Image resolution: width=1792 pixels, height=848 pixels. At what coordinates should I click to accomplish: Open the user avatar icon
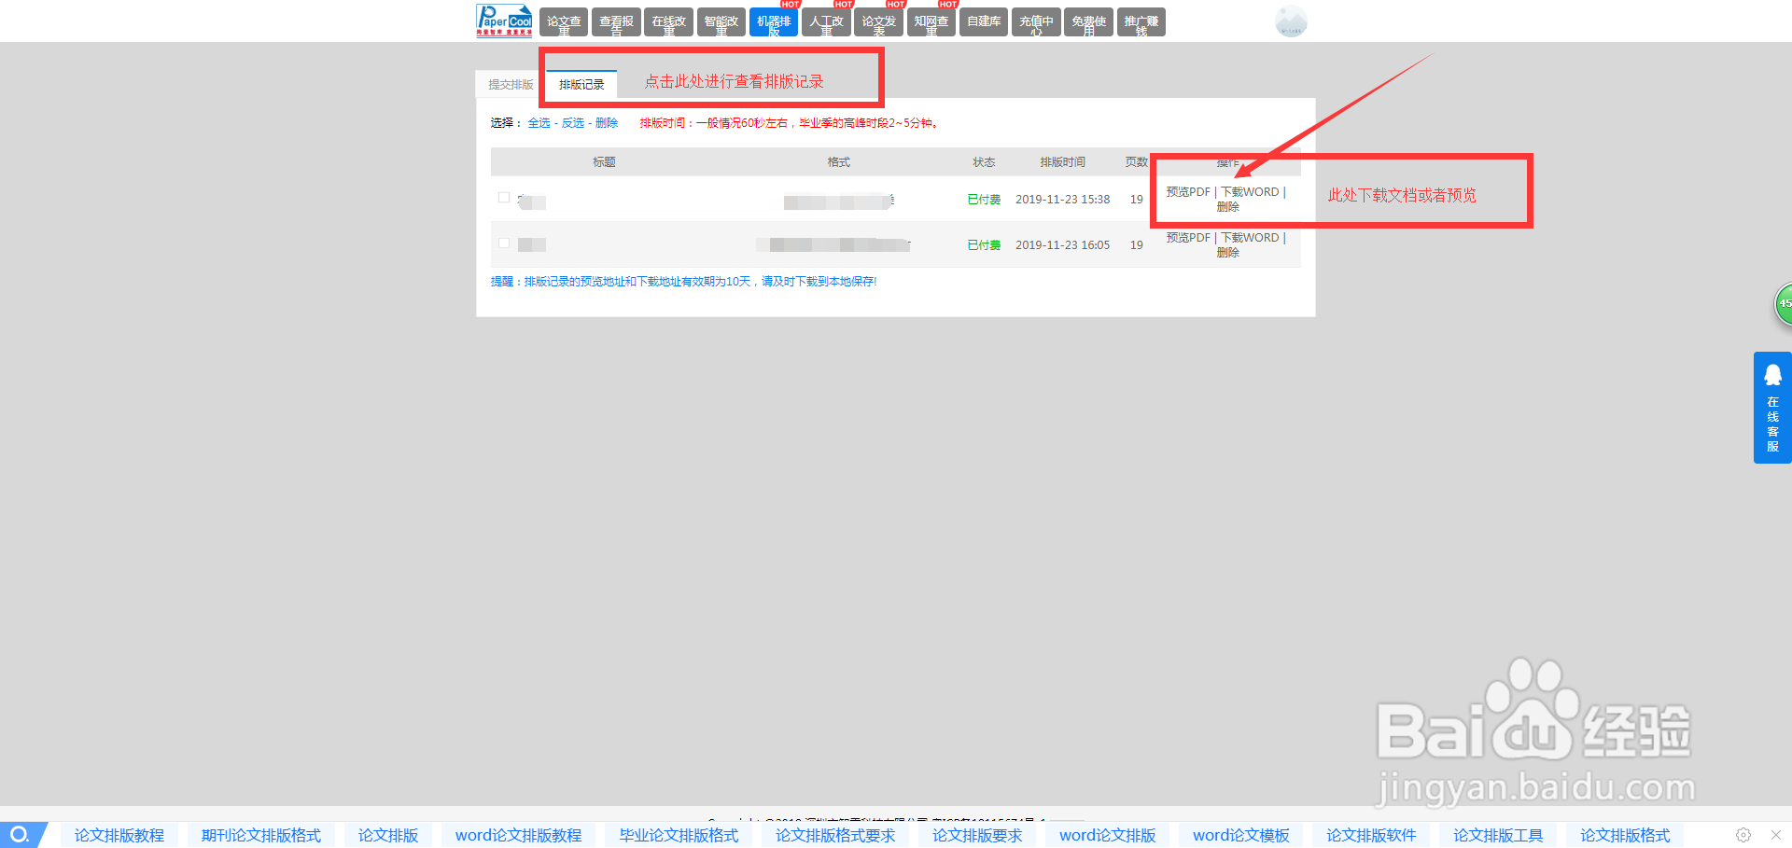[x=1291, y=21]
